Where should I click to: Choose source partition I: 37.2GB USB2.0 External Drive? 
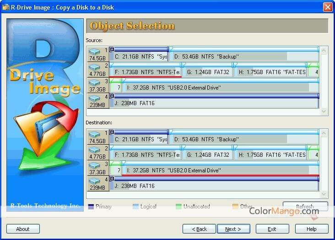220,85
